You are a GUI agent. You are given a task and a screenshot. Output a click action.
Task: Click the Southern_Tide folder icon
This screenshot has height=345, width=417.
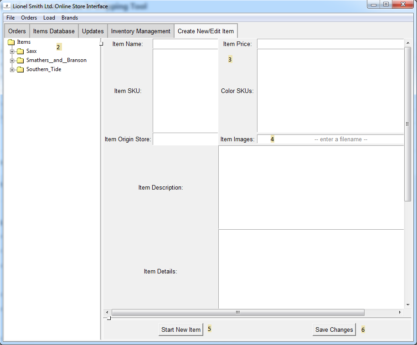point(21,69)
